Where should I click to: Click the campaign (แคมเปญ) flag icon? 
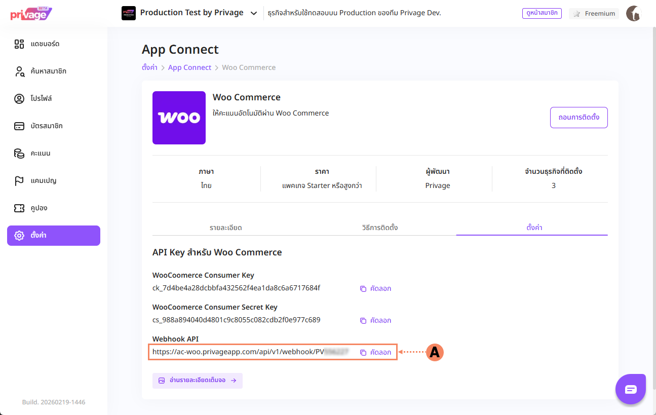pos(19,181)
